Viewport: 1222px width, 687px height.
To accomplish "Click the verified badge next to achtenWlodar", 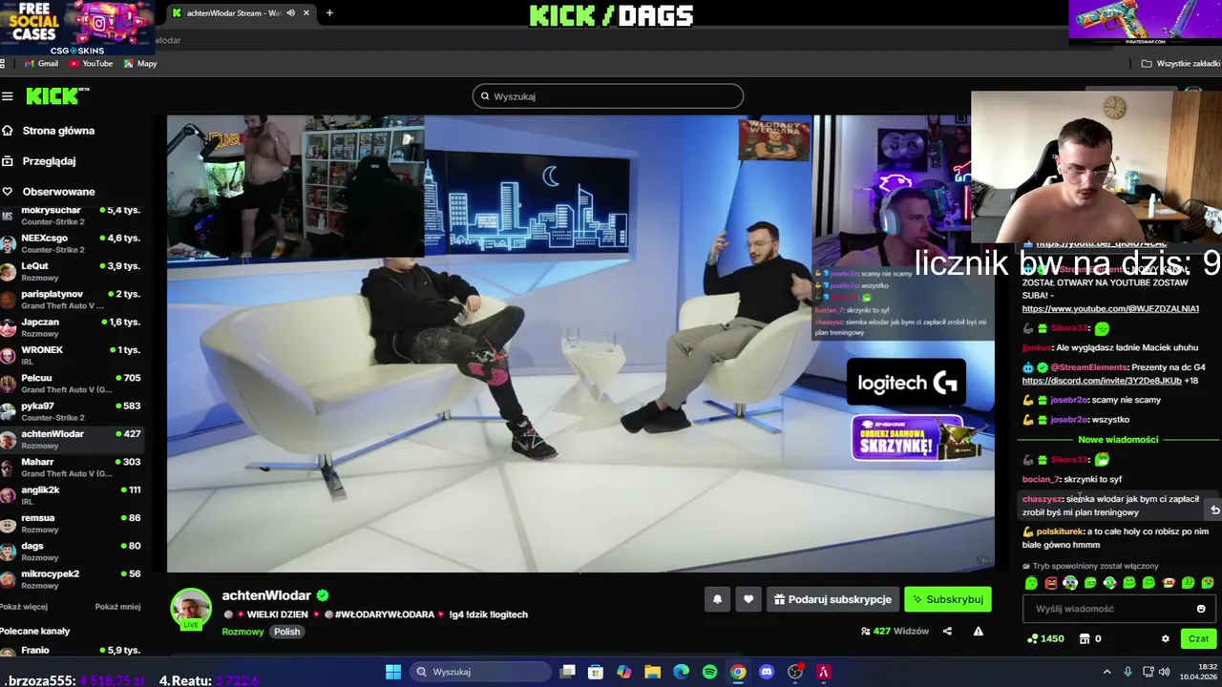I will [x=323, y=595].
